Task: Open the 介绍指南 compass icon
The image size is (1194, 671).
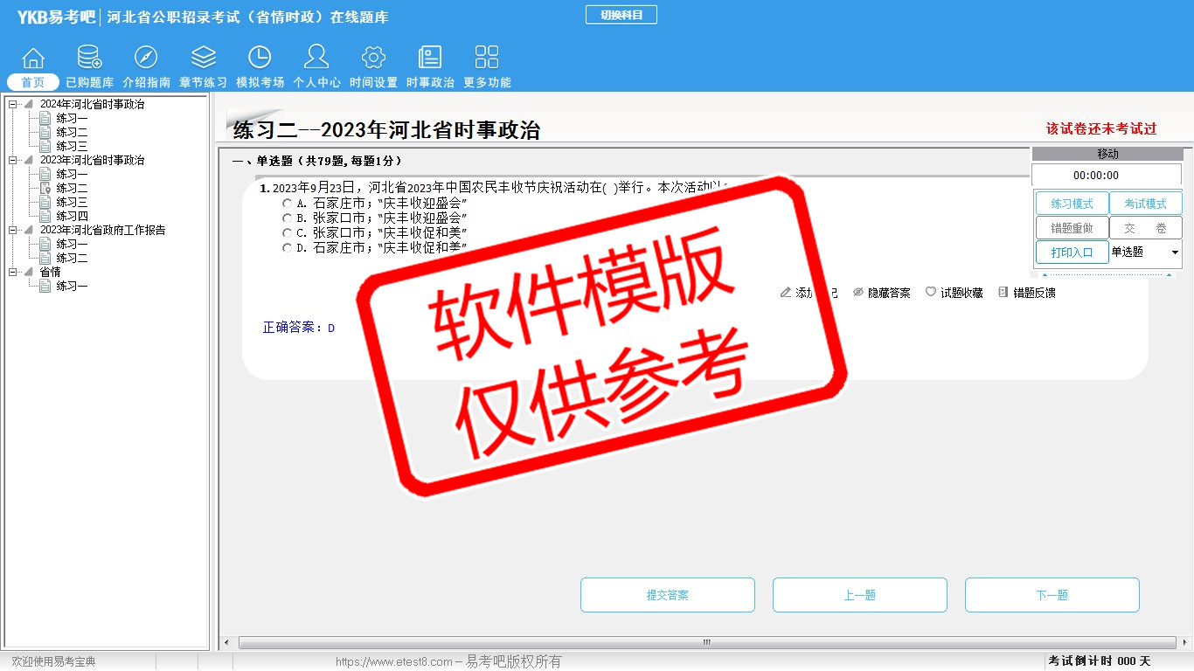Action: (x=146, y=58)
